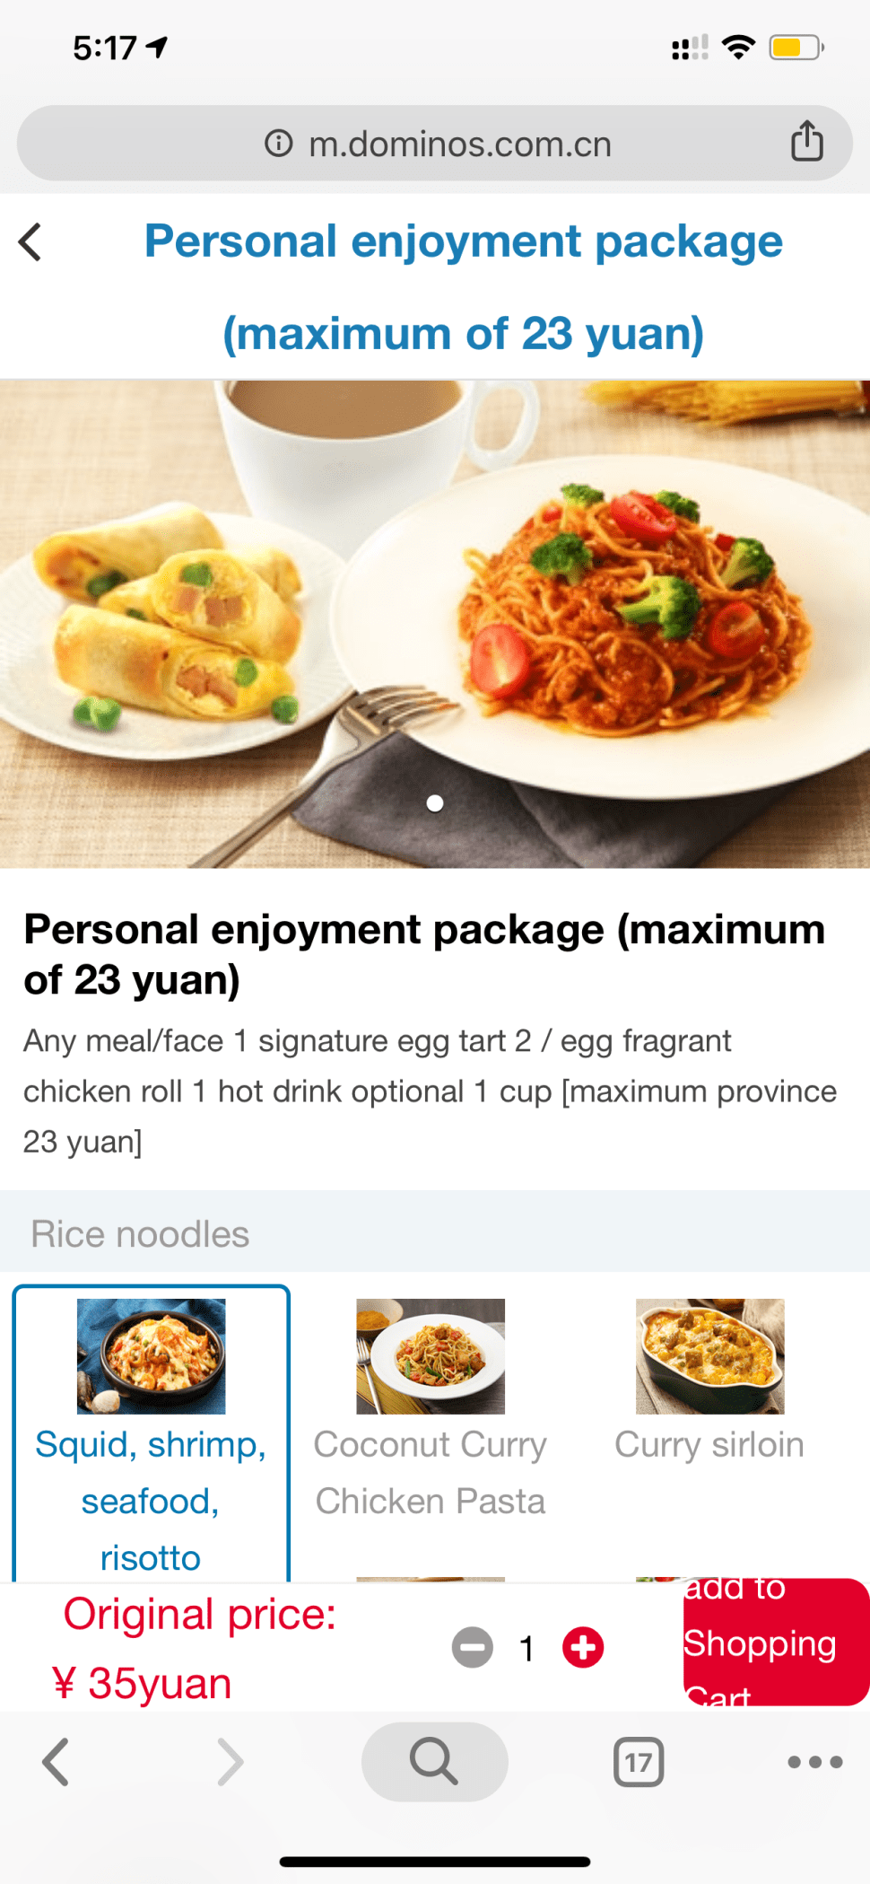The width and height of the screenshot is (870, 1884).
Task: Choose Coconut Curry Chicken Pasta option
Action: point(431,1434)
